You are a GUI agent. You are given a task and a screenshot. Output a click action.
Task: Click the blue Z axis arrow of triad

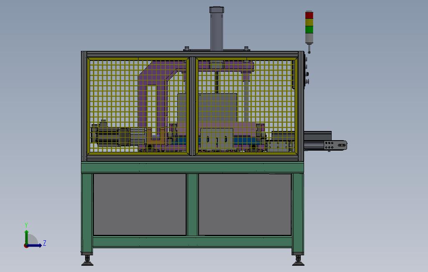(34, 245)
